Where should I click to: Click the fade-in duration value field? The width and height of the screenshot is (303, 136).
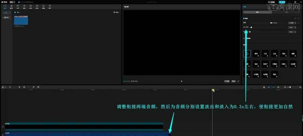(291, 27)
